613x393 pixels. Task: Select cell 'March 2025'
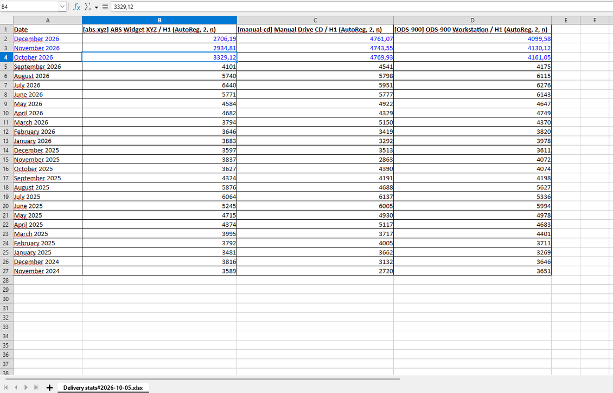coord(48,234)
